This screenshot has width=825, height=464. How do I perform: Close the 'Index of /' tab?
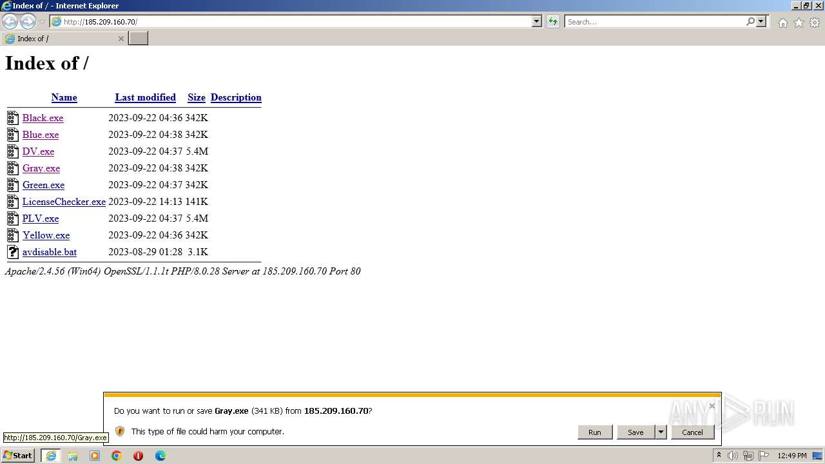tap(121, 39)
